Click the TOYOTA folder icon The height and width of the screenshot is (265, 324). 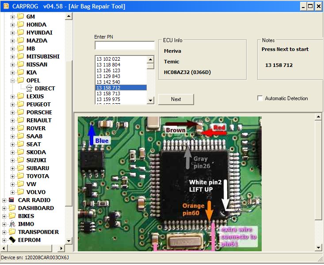tap(20, 175)
